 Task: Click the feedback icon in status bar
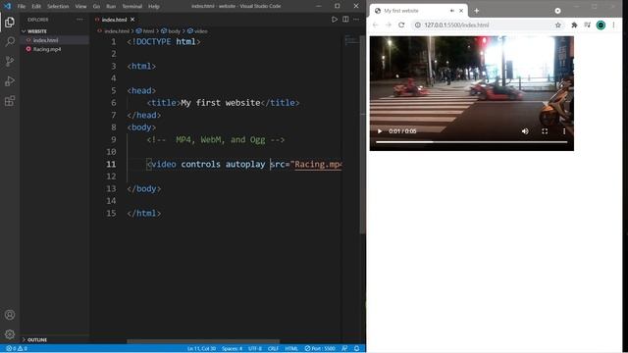pyautogui.click(x=344, y=349)
